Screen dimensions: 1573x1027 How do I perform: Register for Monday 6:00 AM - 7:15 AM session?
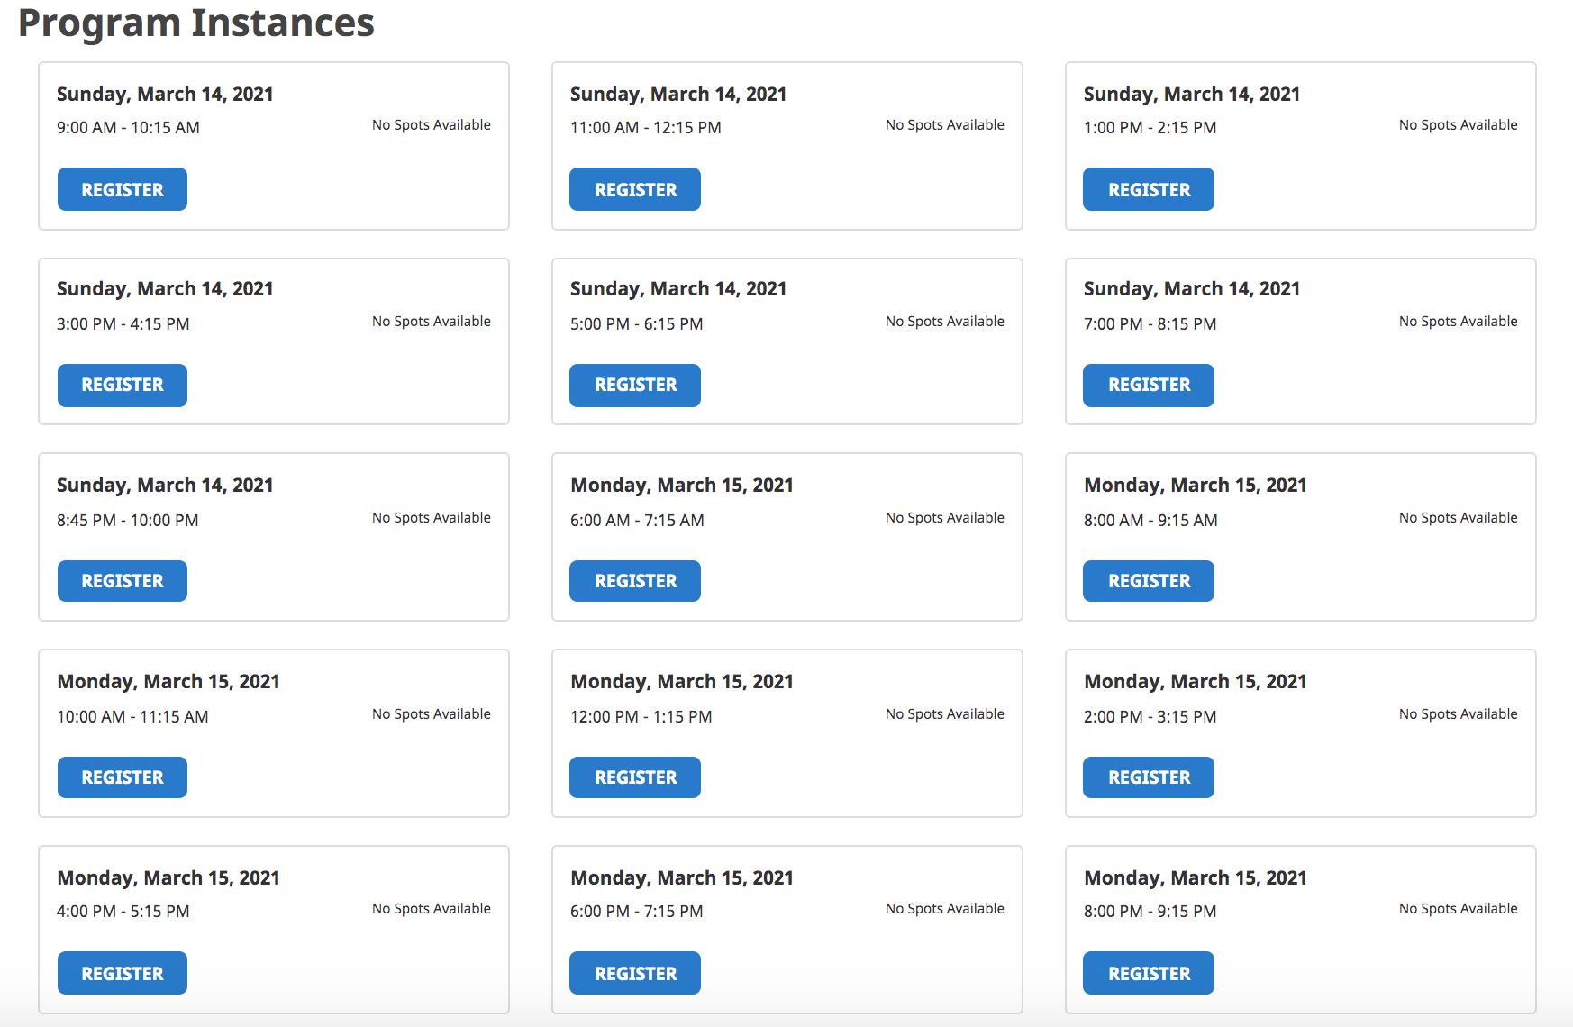(635, 581)
